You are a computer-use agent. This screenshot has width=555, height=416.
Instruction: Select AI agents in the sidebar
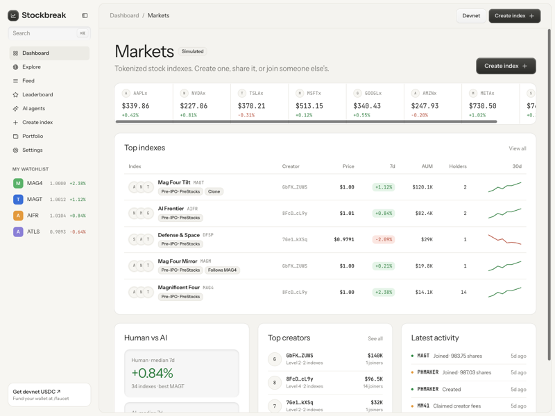[49, 109]
